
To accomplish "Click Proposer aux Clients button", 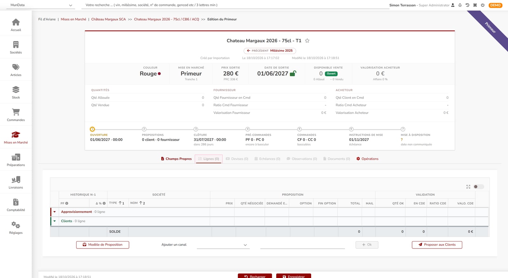I will [x=437, y=245].
